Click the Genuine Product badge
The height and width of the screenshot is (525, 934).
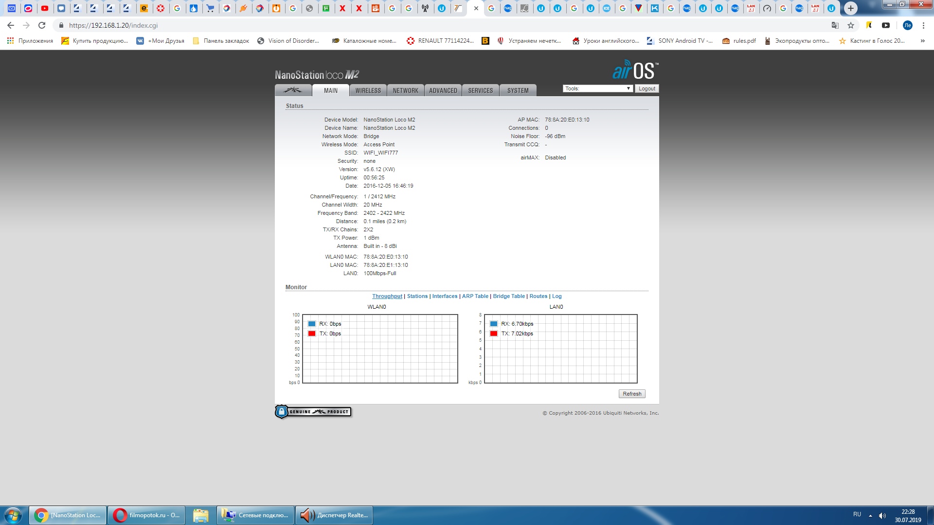[x=313, y=412]
